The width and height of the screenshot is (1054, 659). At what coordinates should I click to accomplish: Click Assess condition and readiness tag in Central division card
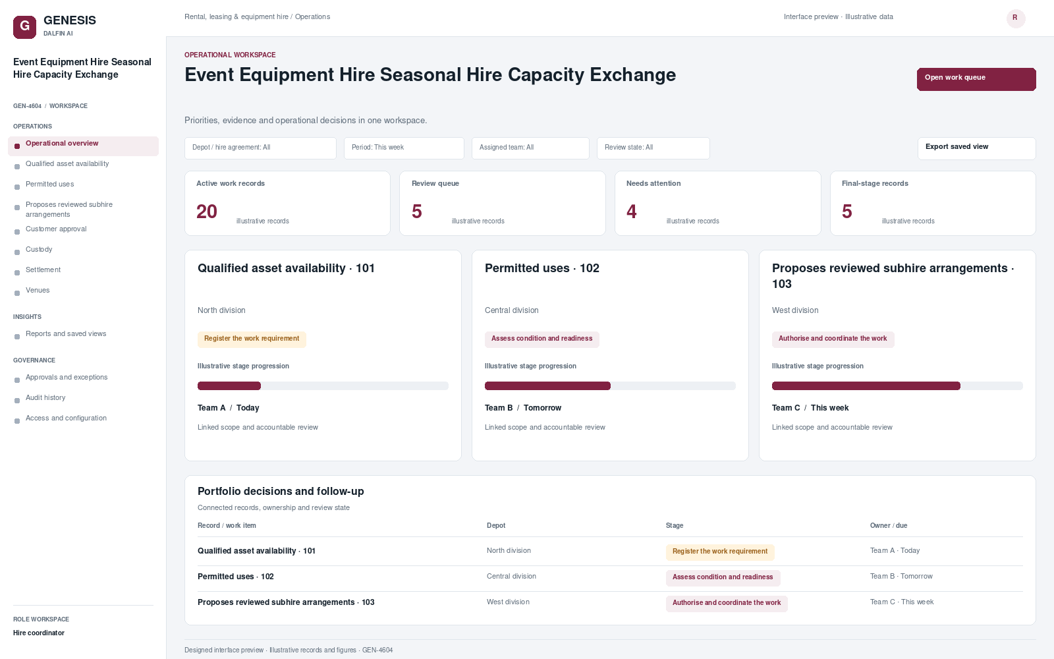click(542, 339)
